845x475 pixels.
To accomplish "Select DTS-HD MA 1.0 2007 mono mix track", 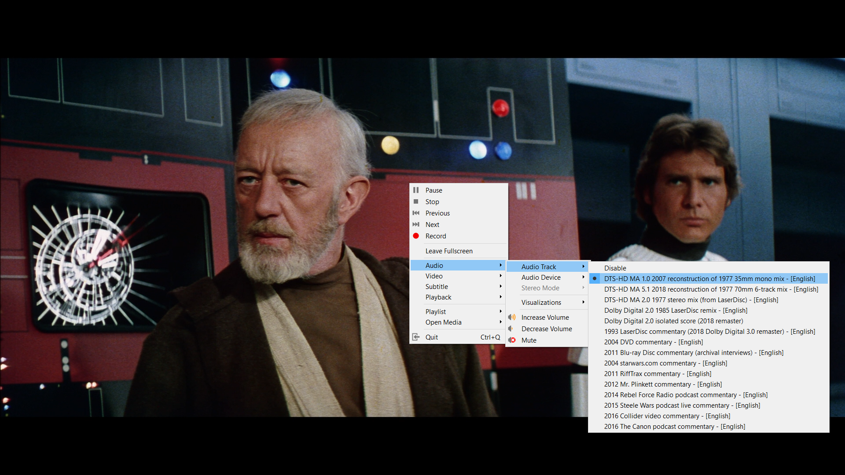I will [x=709, y=278].
